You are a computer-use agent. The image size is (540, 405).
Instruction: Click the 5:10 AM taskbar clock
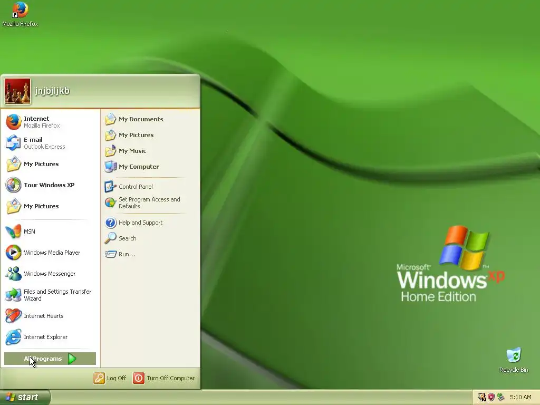[x=520, y=397]
